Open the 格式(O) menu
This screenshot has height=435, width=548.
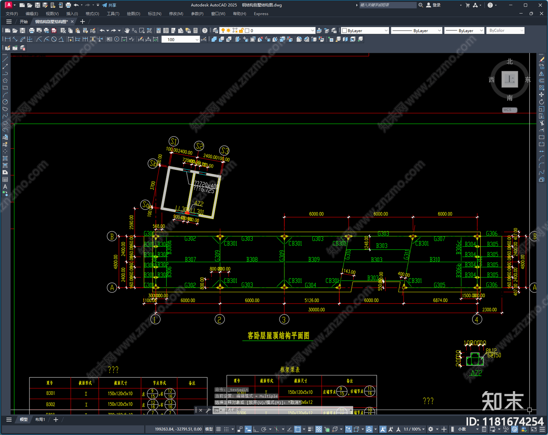[x=92, y=14]
